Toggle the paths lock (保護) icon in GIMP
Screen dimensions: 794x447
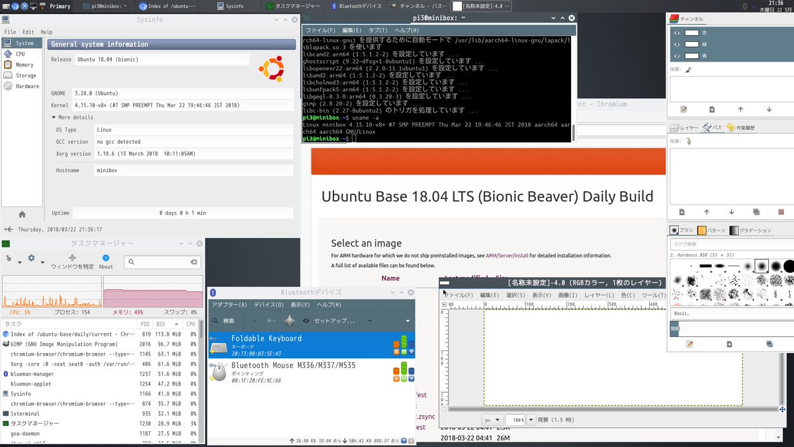[689, 141]
